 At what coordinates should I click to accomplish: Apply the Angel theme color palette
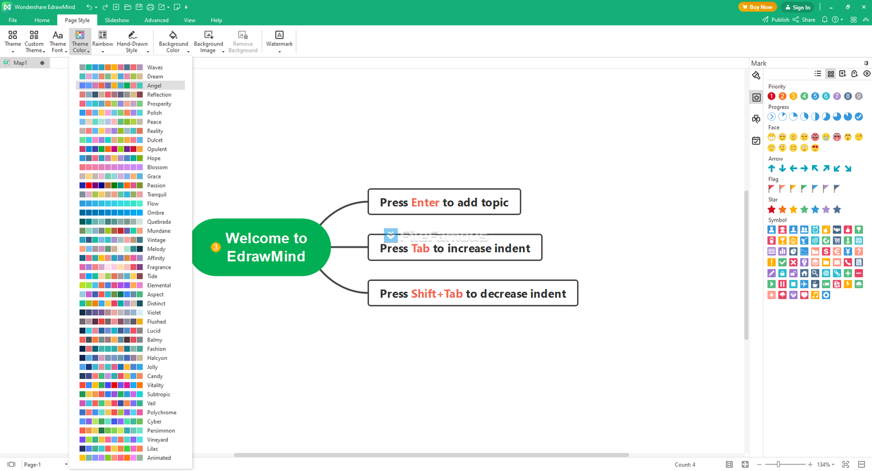[x=131, y=85]
